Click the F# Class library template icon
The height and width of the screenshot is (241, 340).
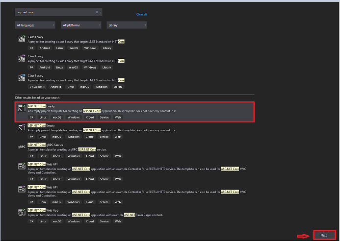[x=22, y=58]
